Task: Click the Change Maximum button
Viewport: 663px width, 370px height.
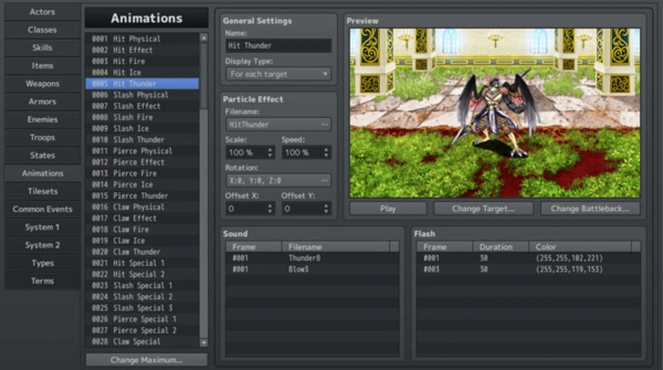Action: tap(146, 360)
